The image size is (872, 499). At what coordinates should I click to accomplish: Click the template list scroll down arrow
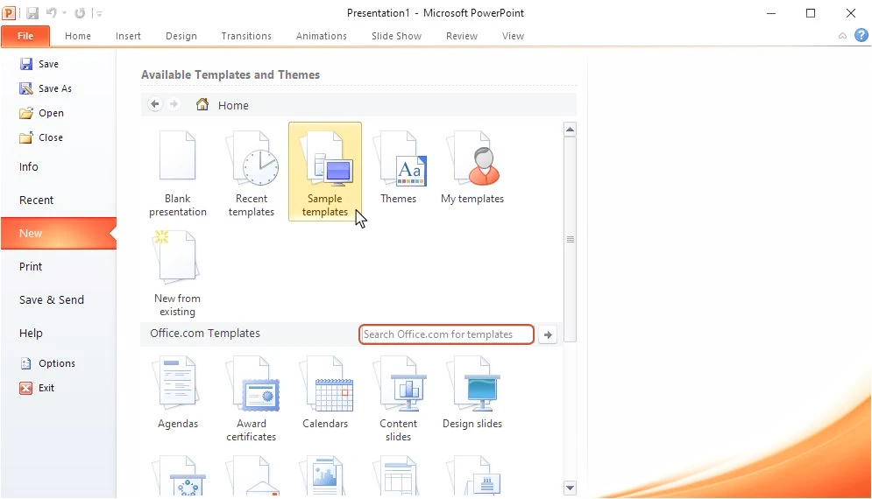[x=570, y=488]
